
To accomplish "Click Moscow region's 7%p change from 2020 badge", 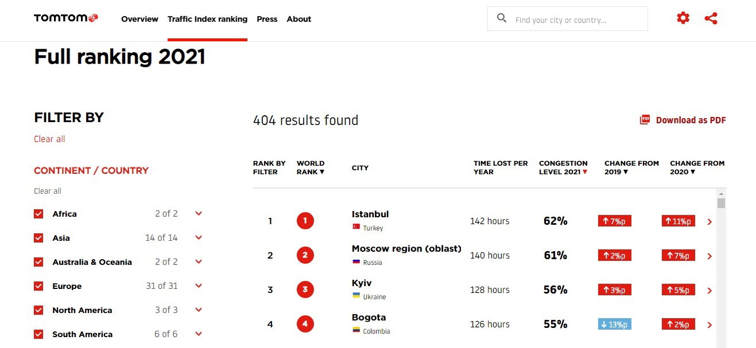I will [x=679, y=255].
